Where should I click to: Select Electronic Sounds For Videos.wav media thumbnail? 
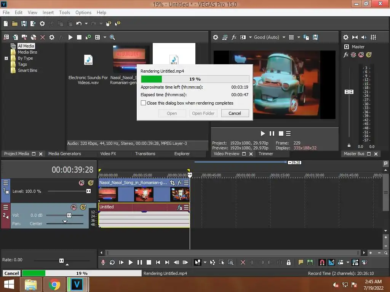coord(88,60)
